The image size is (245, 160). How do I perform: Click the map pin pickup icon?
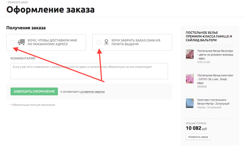(106, 42)
